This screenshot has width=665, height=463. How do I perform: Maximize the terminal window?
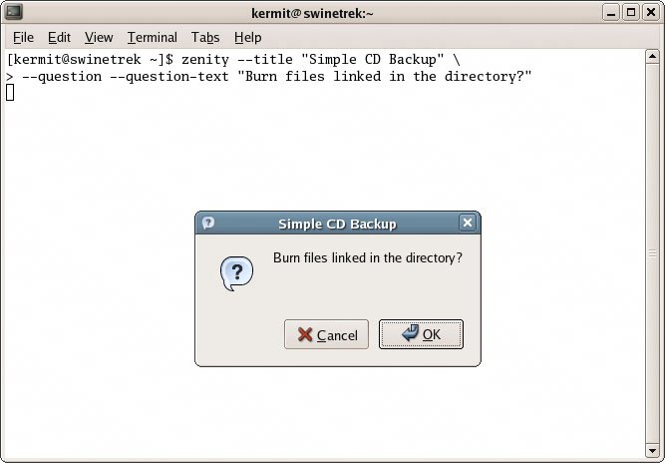pyautogui.click(x=630, y=13)
